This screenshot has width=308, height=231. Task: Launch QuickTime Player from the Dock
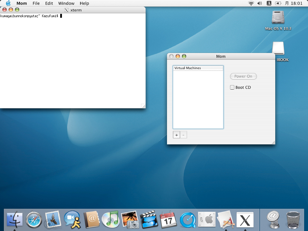pyautogui.click(x=188, y=220)
